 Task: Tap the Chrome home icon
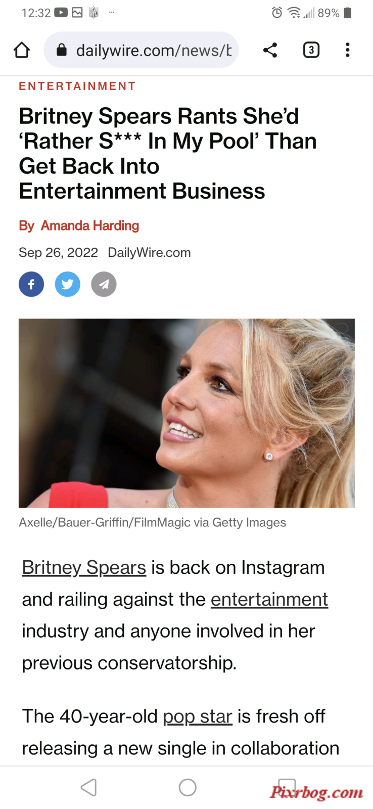[x=22, y=50]
